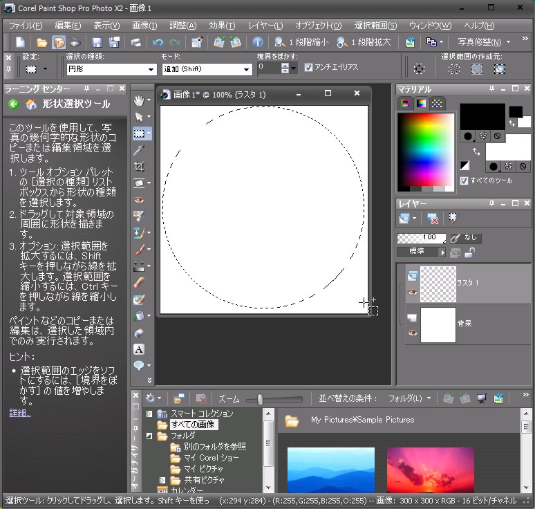Adjust the organizer ズーム slider
Image resolution: width=535 pixels, height=509 pixels.
(261, 399)
